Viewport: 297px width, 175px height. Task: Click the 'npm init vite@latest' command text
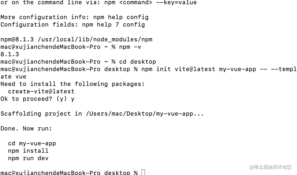178,69
